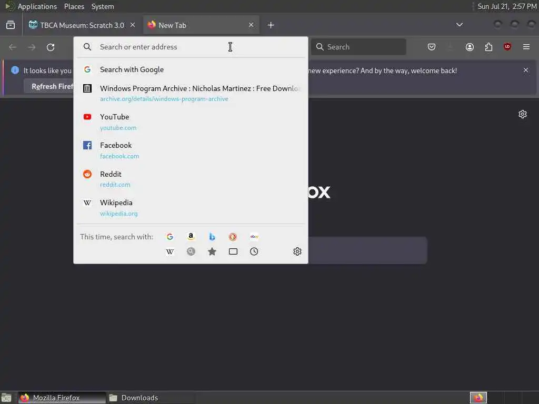
Task: Search this time with Wikipedia icon
Action: pos(170,251)
